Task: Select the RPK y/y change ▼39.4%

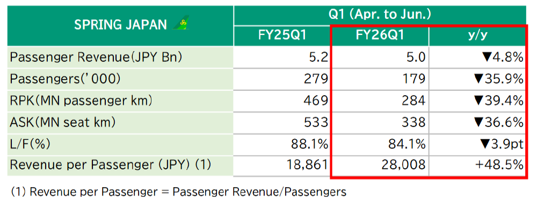Action: pos(498,101)
